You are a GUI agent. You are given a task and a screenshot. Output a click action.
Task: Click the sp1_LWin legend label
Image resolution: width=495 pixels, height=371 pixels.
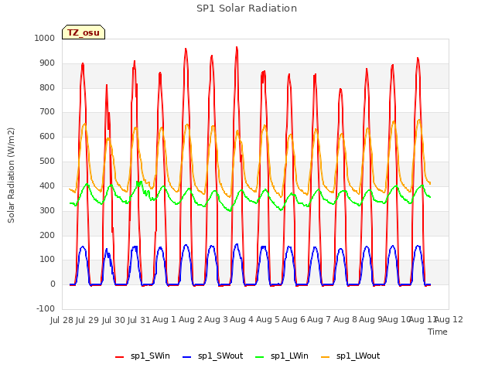(x=289, y=356)
